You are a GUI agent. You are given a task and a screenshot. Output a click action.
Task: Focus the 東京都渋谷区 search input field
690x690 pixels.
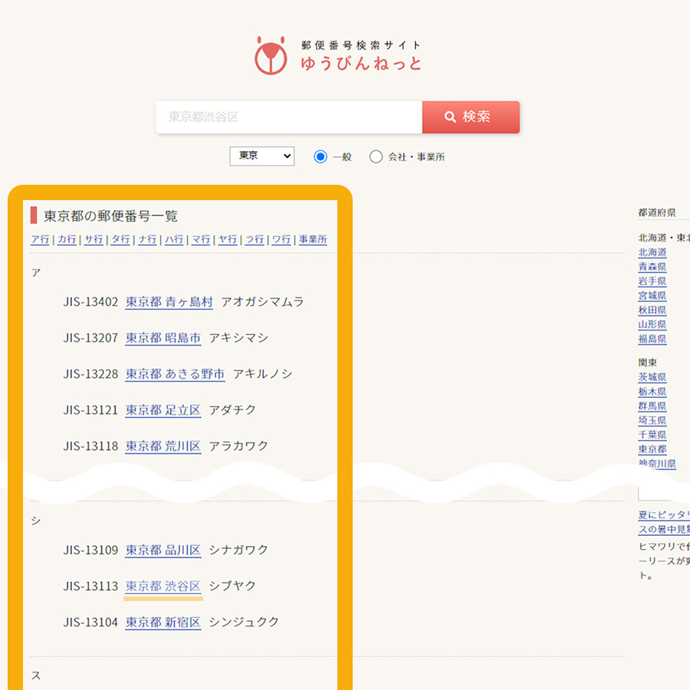pos(289,117)
